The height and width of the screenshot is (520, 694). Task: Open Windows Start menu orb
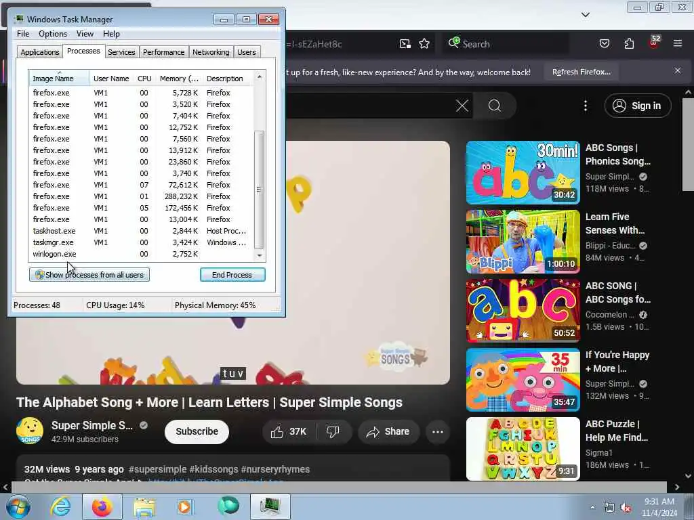18,506
